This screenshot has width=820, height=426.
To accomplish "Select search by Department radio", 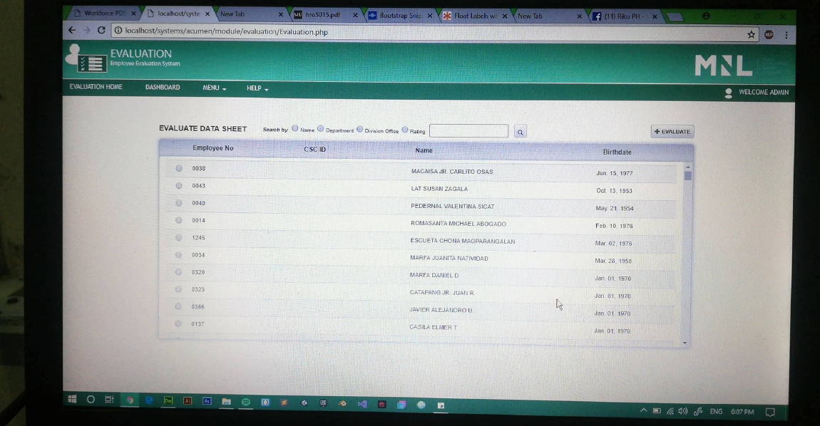I will click(321, 129).
